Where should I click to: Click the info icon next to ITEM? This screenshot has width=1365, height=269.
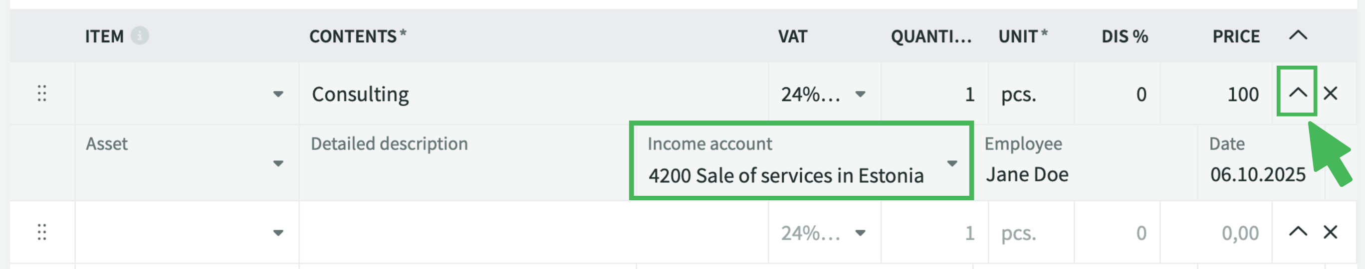click(x=140, y=36)
